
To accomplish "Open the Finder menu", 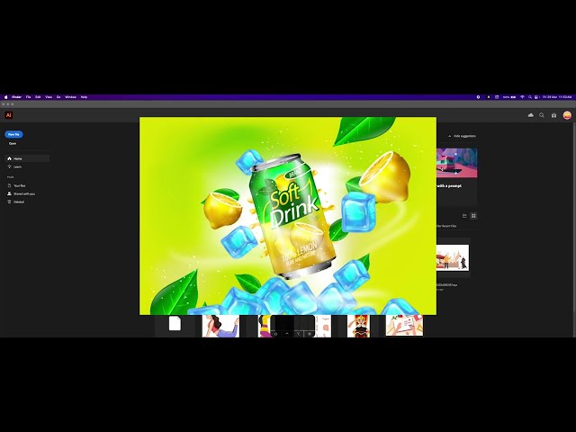I will point(16,97).
